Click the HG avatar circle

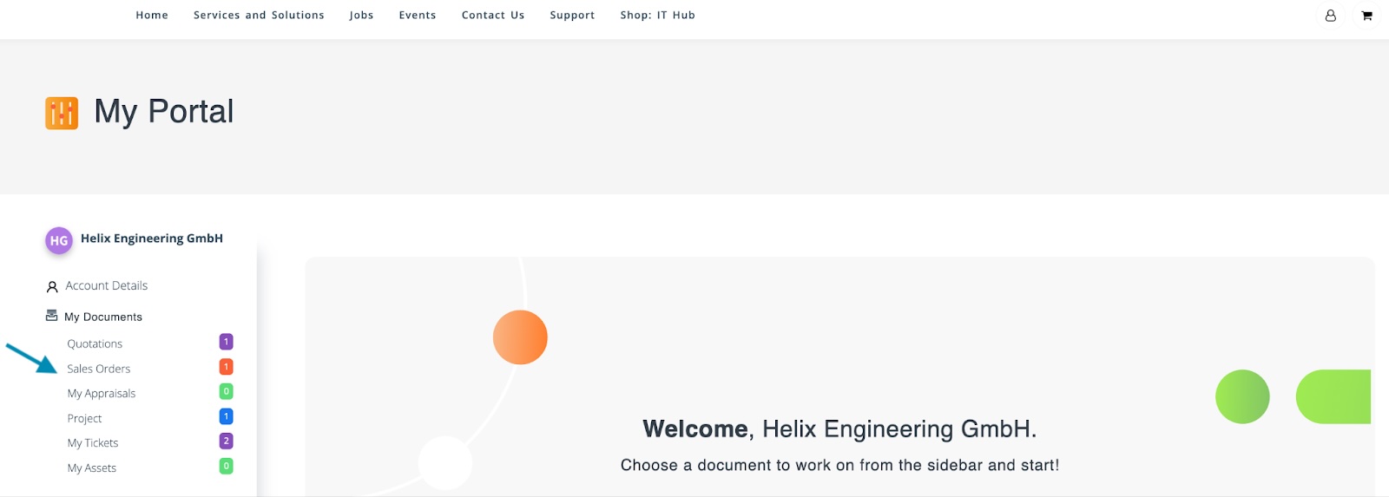pyautogui.click(x=59, y=240)
